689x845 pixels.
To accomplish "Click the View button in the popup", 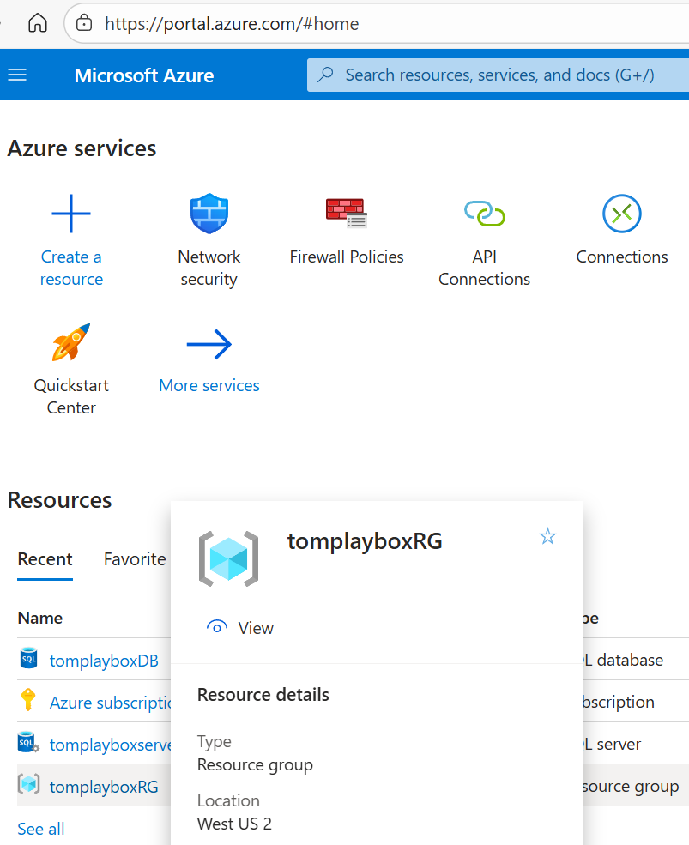I will click(x=240, y=628).
